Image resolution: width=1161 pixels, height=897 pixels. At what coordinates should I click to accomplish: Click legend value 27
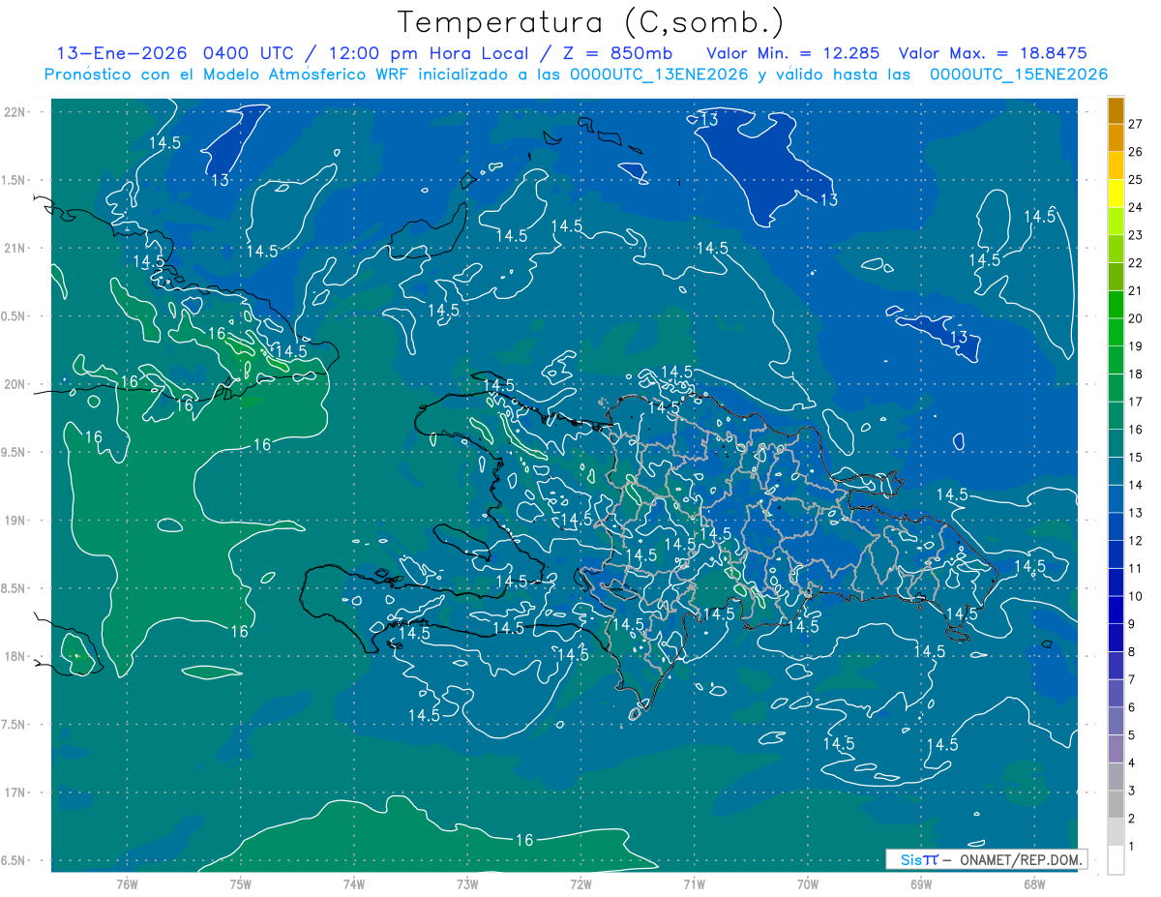coord(1136,124)
